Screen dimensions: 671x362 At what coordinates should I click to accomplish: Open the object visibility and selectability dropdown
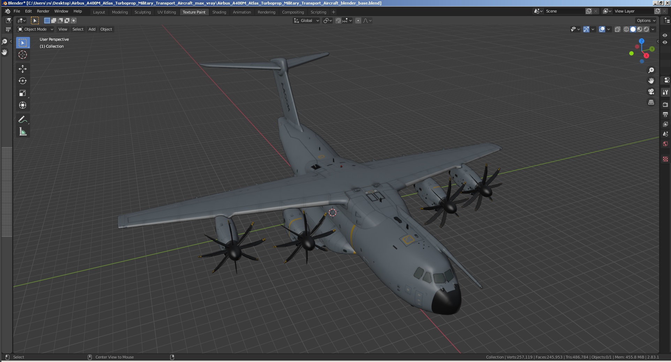pos(575,29)
